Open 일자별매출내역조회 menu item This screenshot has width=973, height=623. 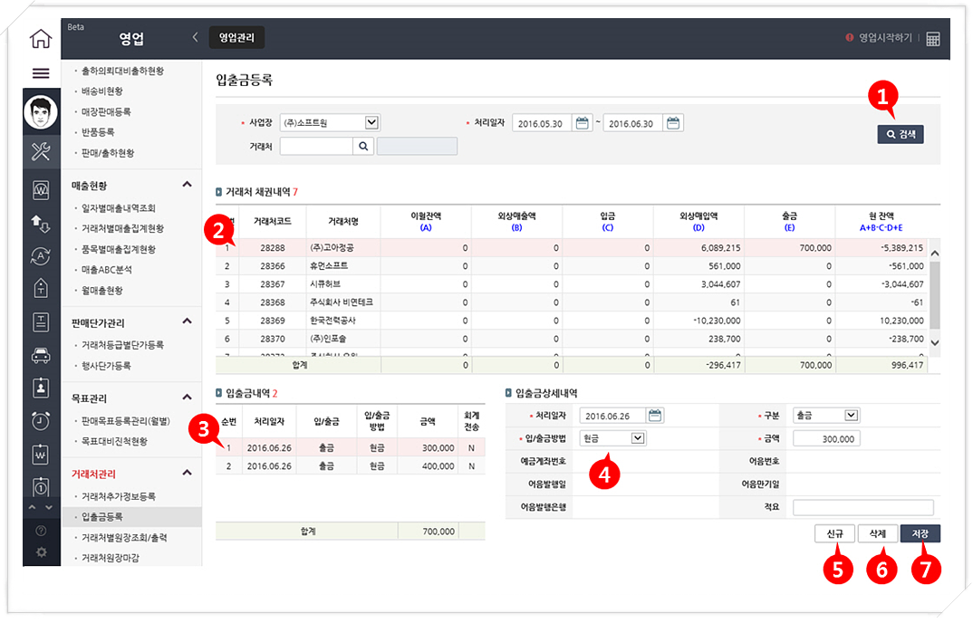119,208
